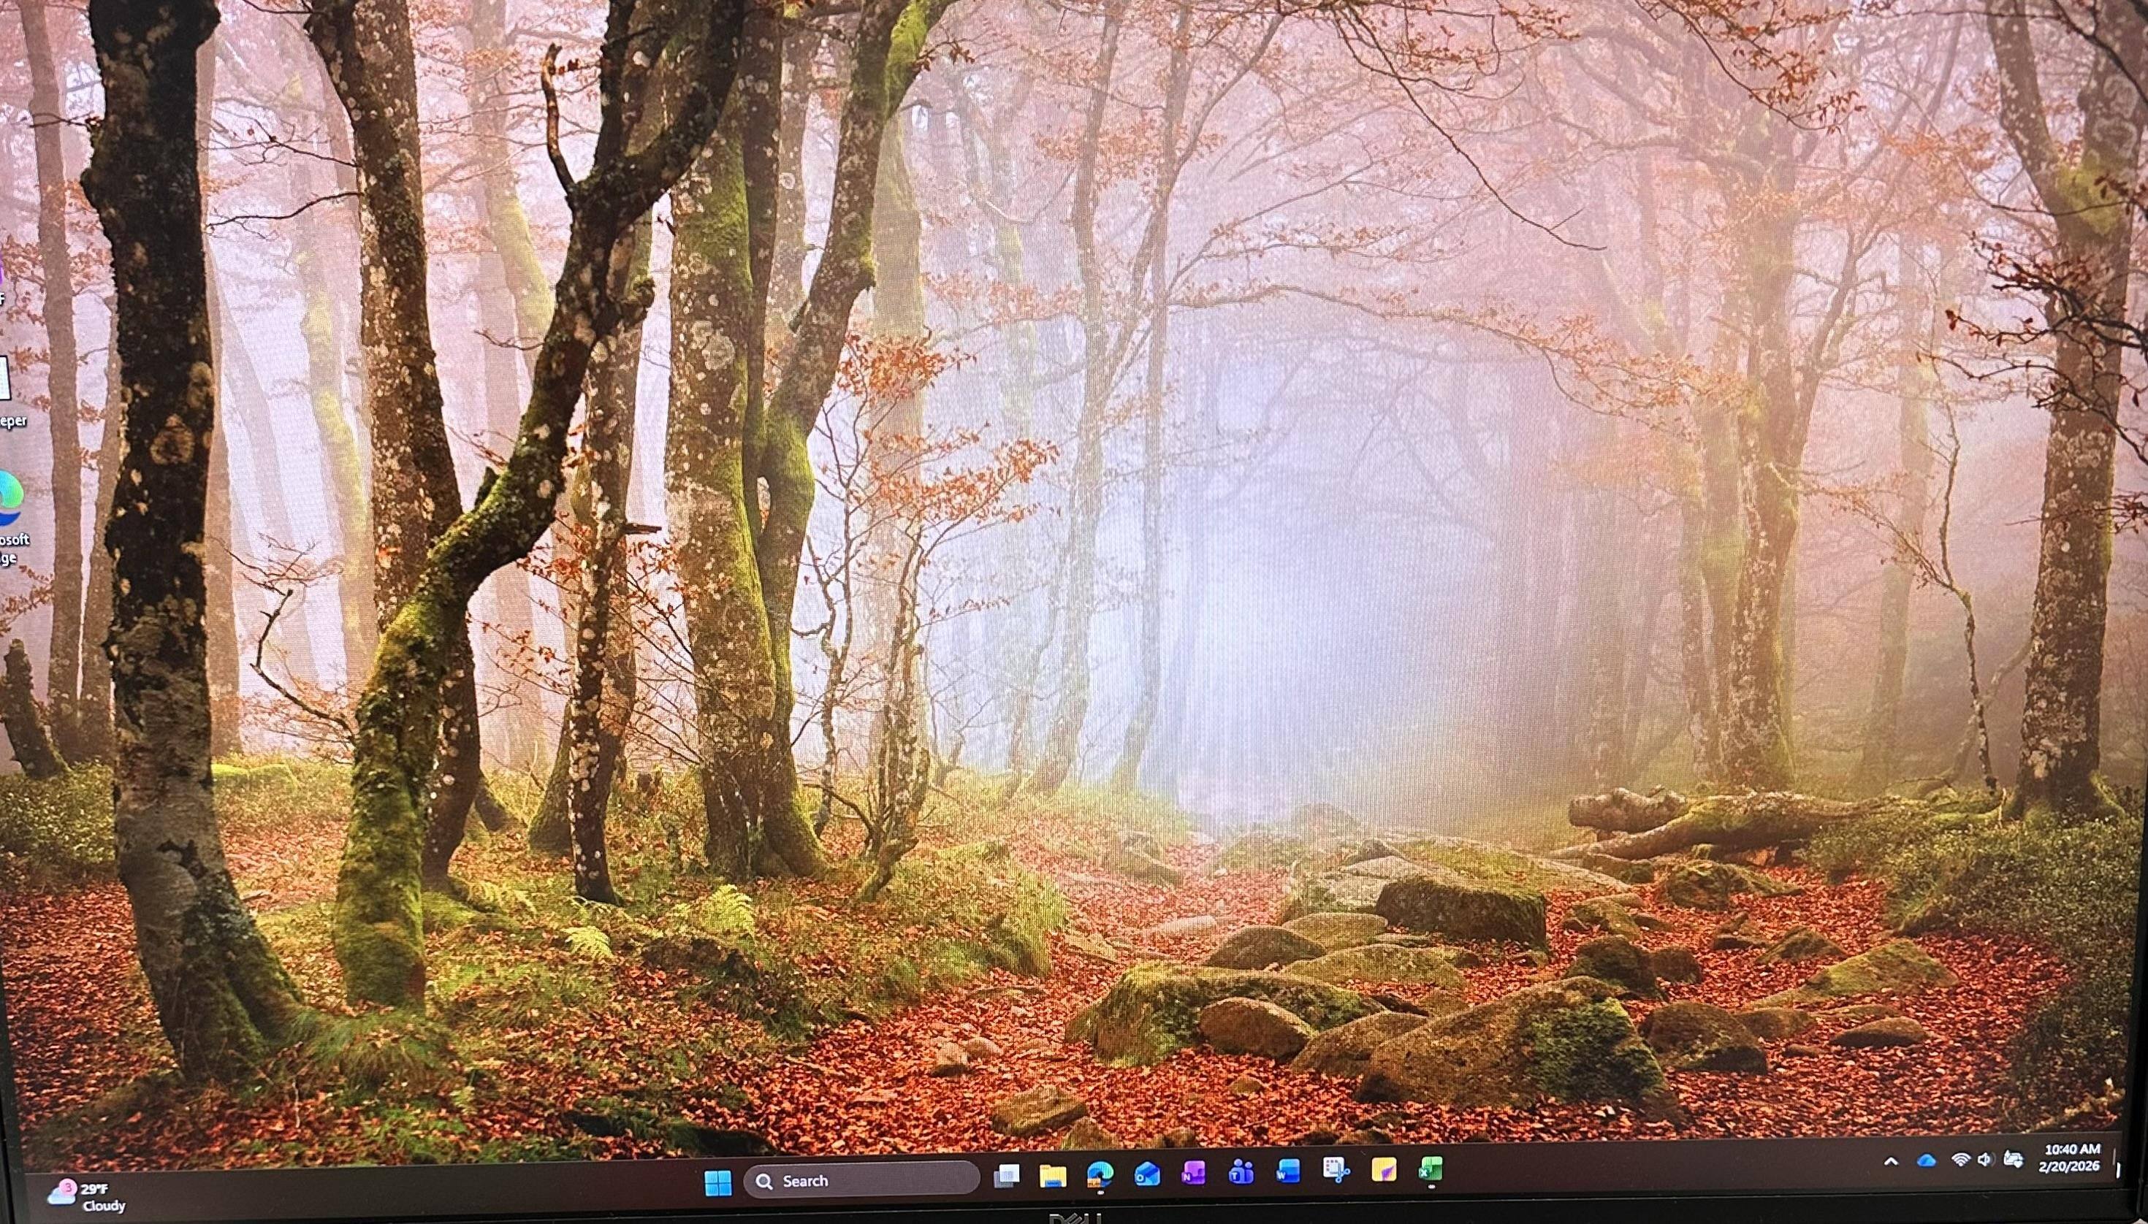Click the speaker volume tray icon
2148x1224 pixels.
[x=1985, y=1160]
